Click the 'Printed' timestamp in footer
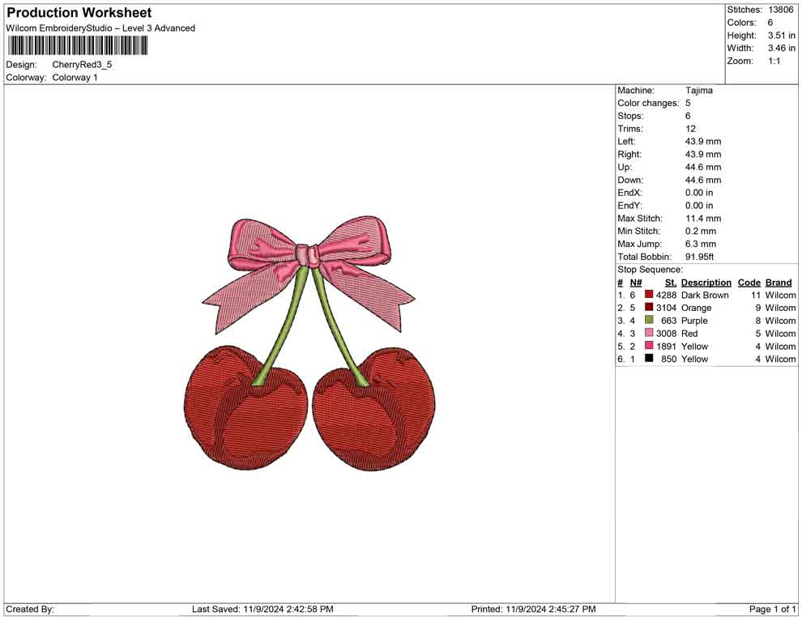 (533, 609)
